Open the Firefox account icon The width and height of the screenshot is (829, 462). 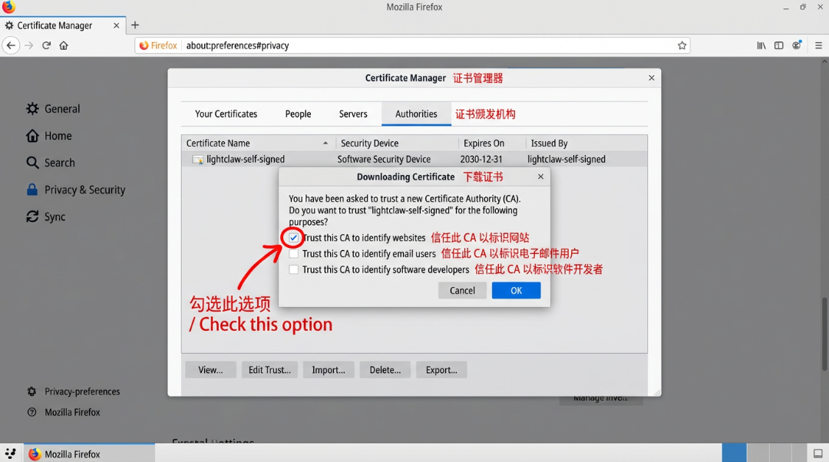coord(797,45)
